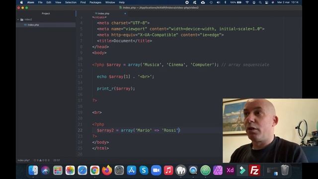This screenshot has width=318, height=179.
Task: Launch FileZilla from the Dock
Action: pyautogui.click(x=254, y=170)
